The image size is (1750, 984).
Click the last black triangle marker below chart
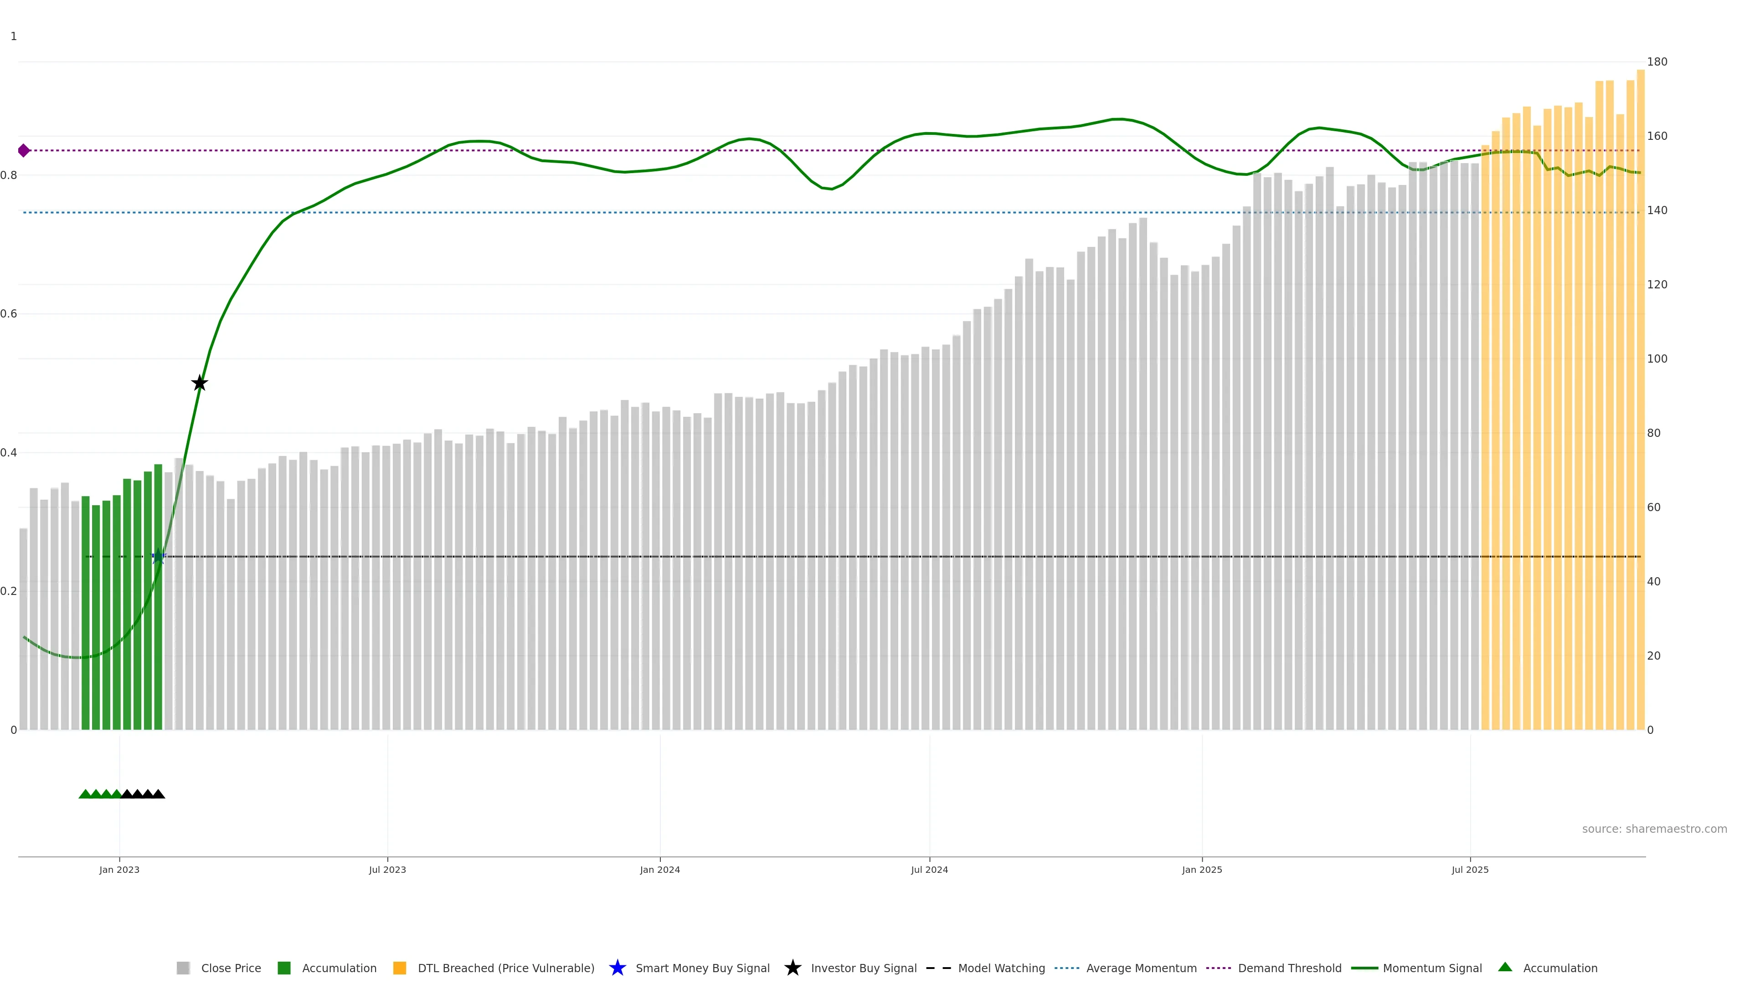click(x=158, y=794)
